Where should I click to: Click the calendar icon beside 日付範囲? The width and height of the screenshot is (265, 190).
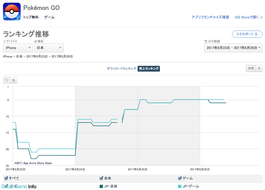206,41
